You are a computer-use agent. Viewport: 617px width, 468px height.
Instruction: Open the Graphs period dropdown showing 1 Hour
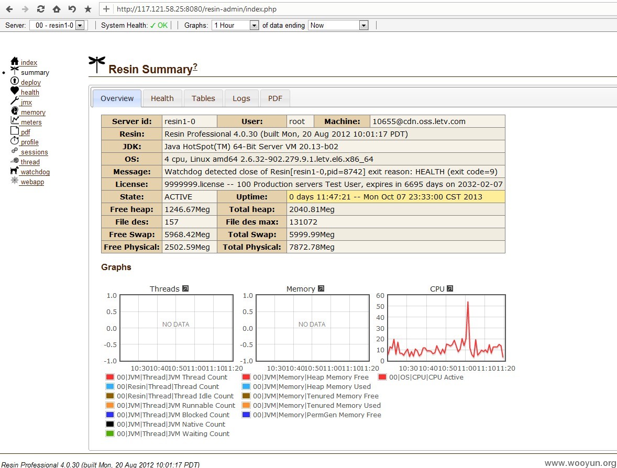click(235, 25)
